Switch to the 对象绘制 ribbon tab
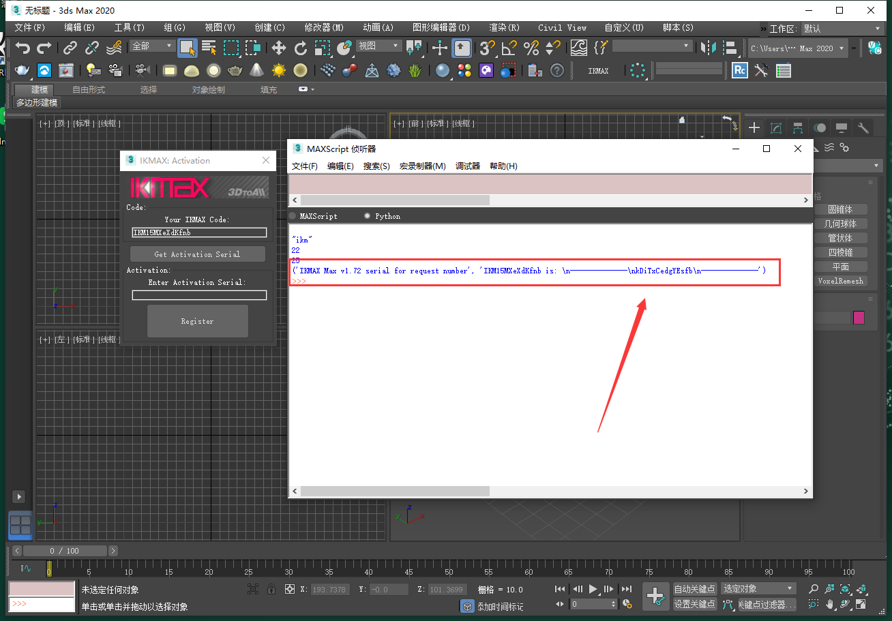 [x=208, y=90]
